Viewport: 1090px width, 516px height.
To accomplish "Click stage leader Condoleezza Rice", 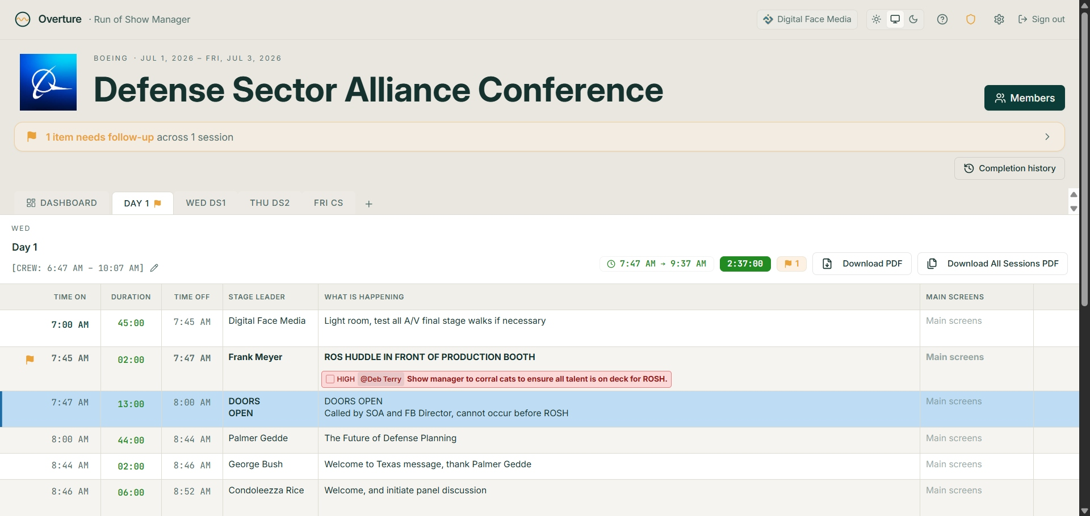I will [266, 490].
